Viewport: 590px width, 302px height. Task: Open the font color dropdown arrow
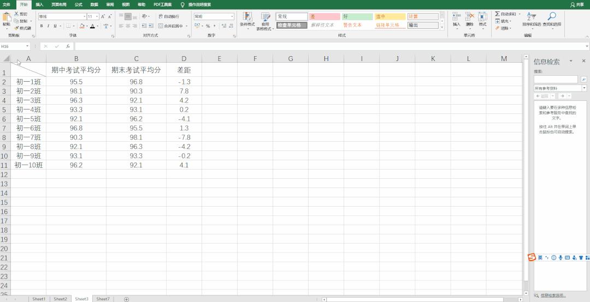click(97, 26)
